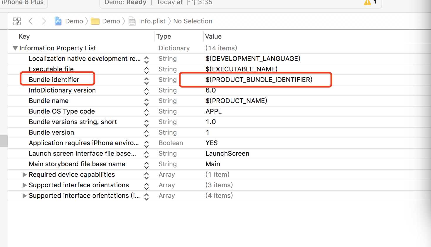Open key stepper for Executable file row

click(x=147, y=70)
